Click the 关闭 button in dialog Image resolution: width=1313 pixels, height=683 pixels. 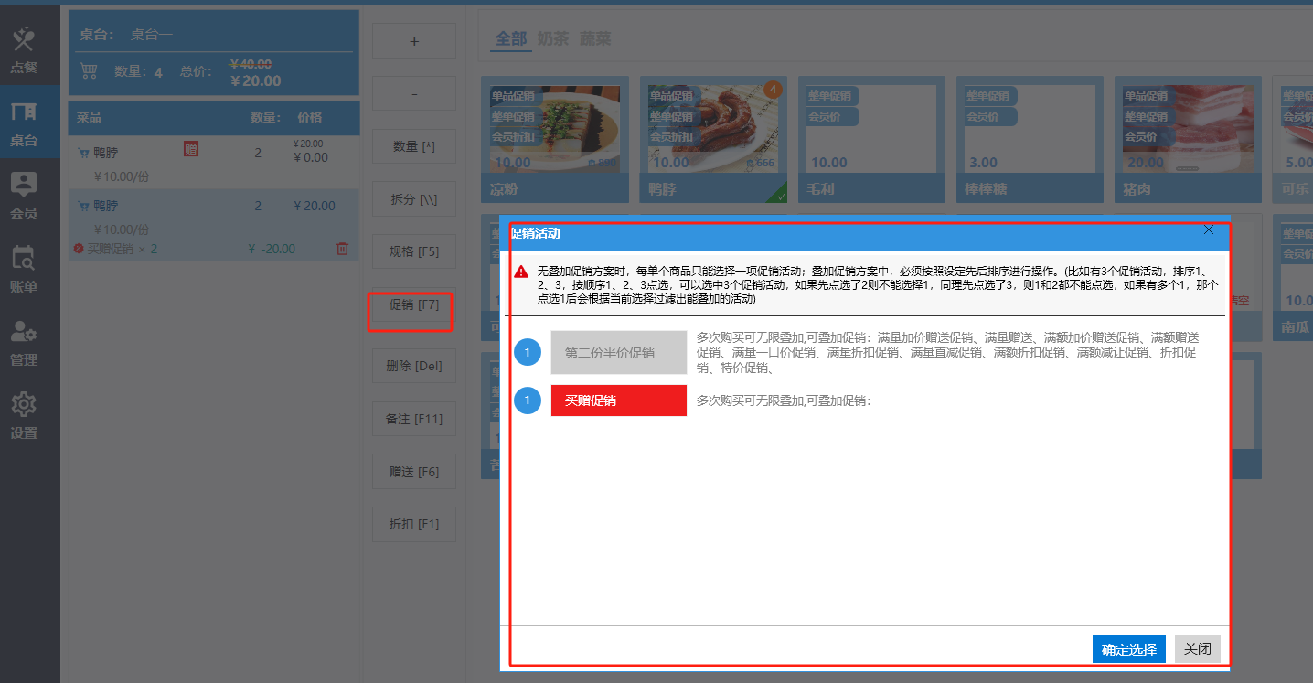pos(1197,649)
